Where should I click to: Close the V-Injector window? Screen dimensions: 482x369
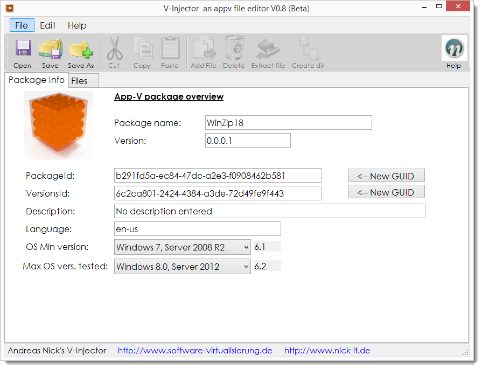click(458, 6)
